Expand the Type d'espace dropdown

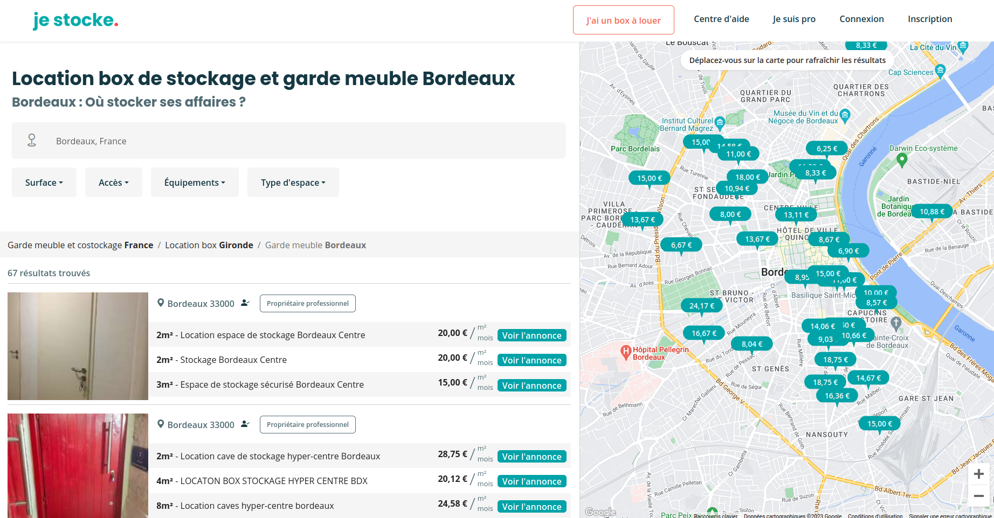pyautogui.click(x=293, y=183)
